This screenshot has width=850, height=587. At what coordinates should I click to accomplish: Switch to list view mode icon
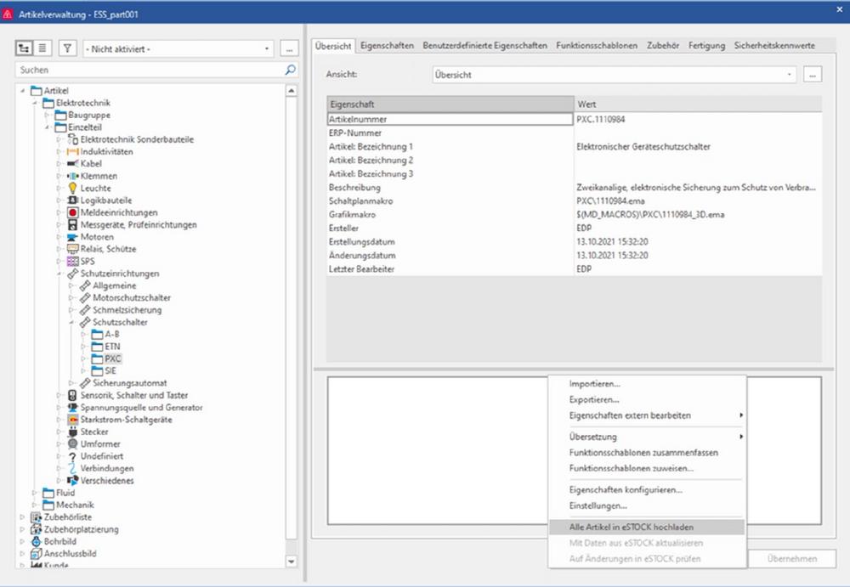(42, 48)
